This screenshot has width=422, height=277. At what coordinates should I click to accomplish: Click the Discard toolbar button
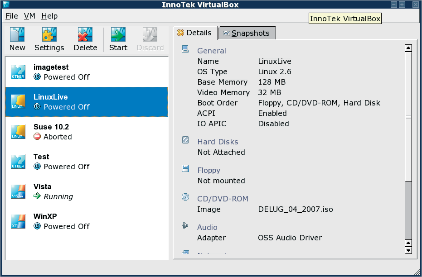tap(150, 39)
